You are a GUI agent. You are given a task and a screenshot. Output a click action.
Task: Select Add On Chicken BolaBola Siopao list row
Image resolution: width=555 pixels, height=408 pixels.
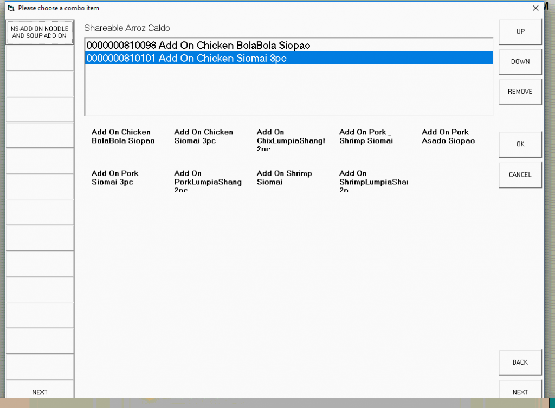tap(288, 46)
